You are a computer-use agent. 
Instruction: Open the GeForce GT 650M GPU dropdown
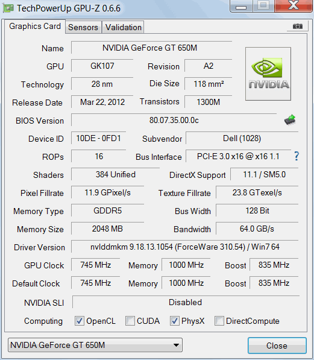click(95, 345)
